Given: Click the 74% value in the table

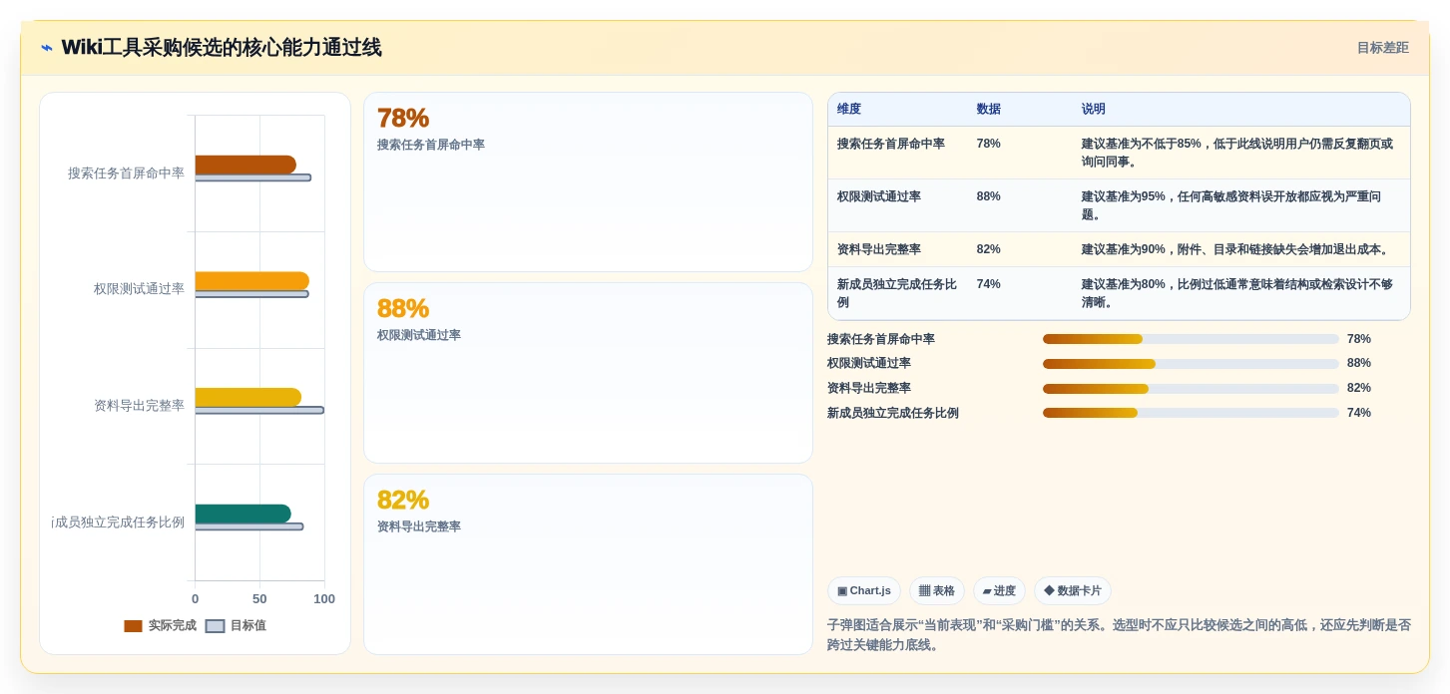Looking at the screenshot, I should point(988,284).
